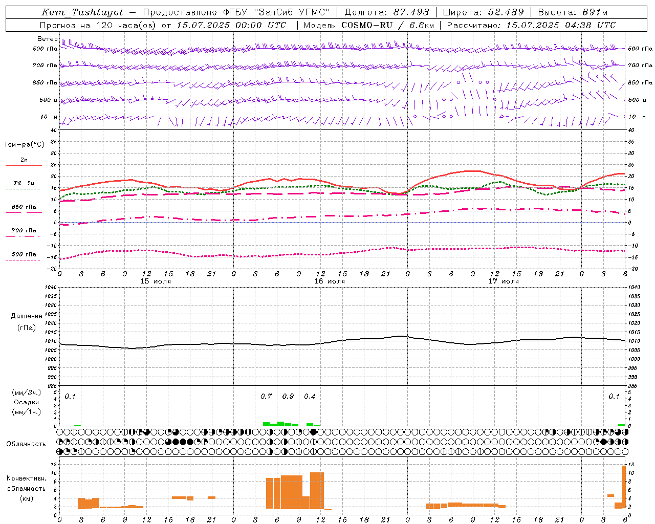Click the station name Kem_Tashtagol in the header
Screen dimensions: 655x524
coord(82,12)
